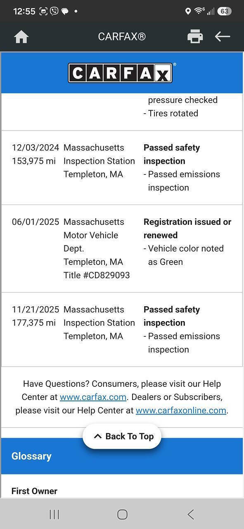Image resolution: width=244 pixels, height=529 pixels.
Task: Open the www.carfax.com link
Action: (93, 397)
